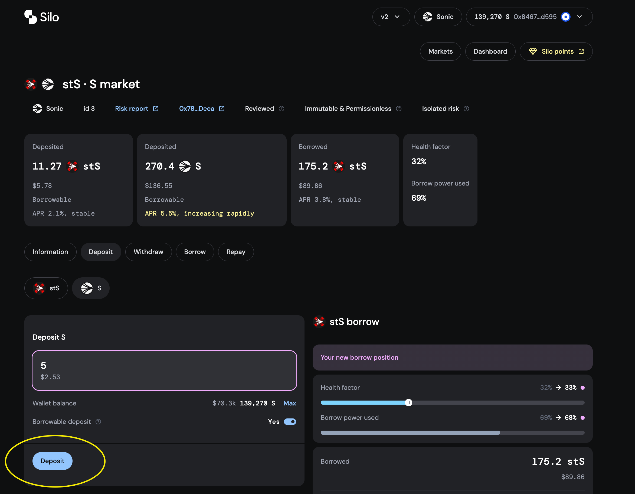Screen dimensions: 635x494
Task: Click the Silo points diamond icon
Action: click(533, 51)
